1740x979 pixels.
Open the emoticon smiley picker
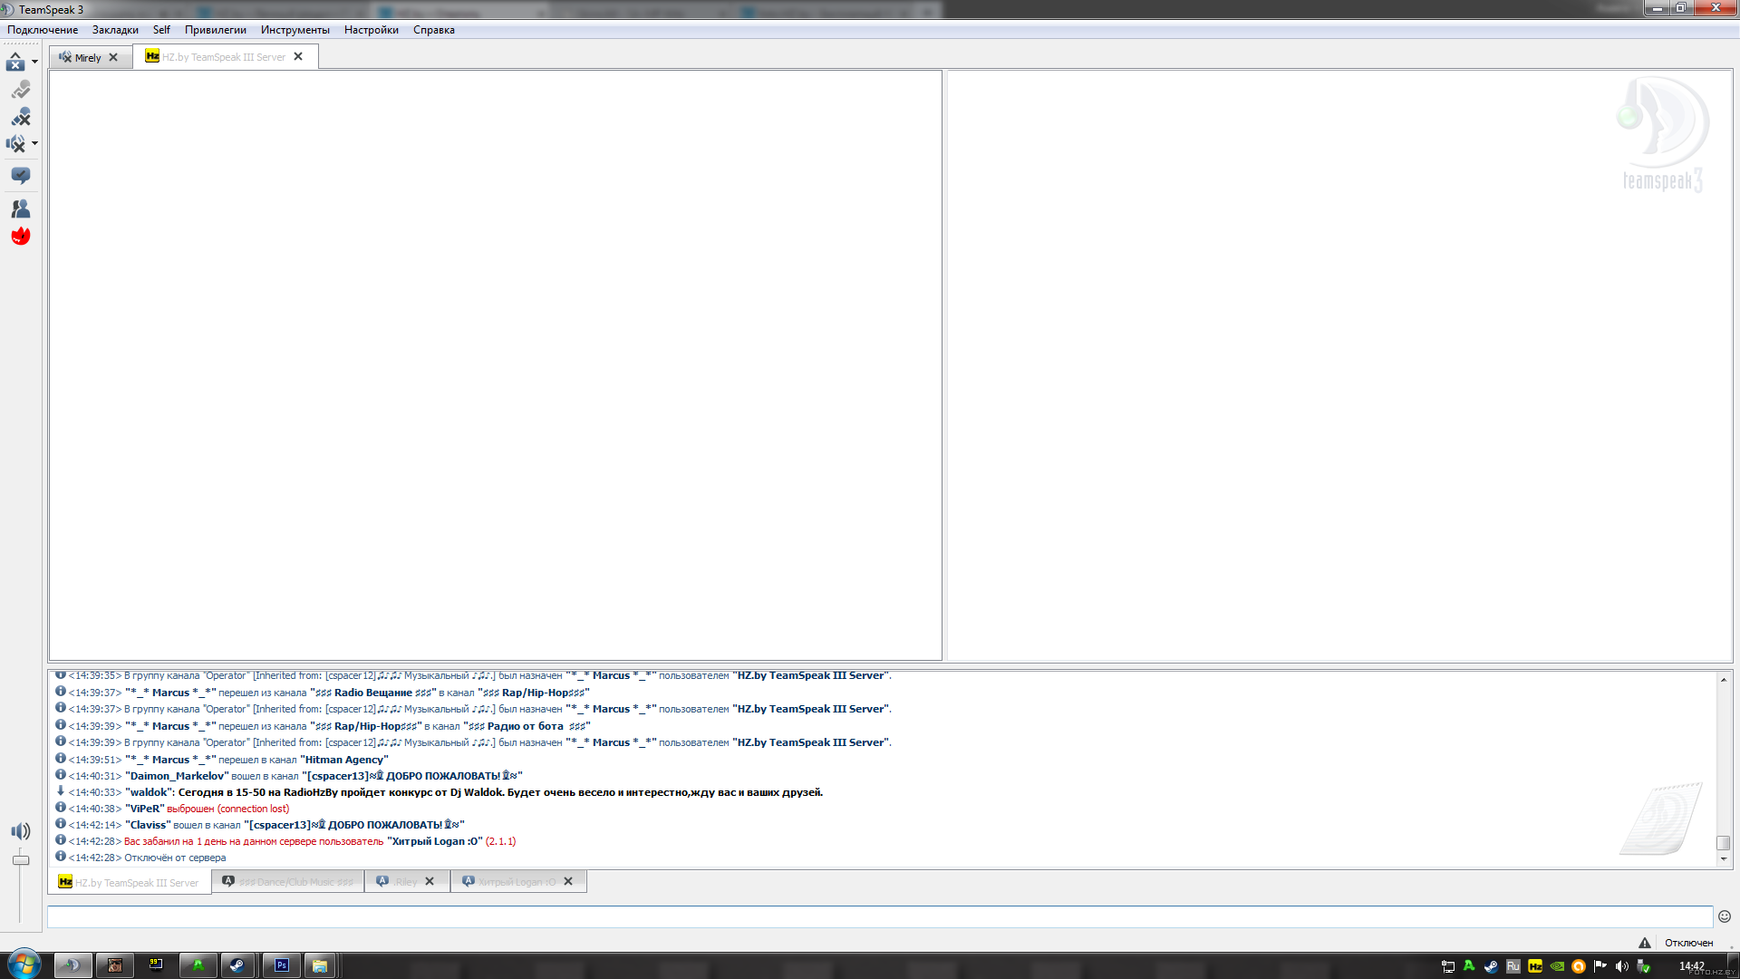1725,916
